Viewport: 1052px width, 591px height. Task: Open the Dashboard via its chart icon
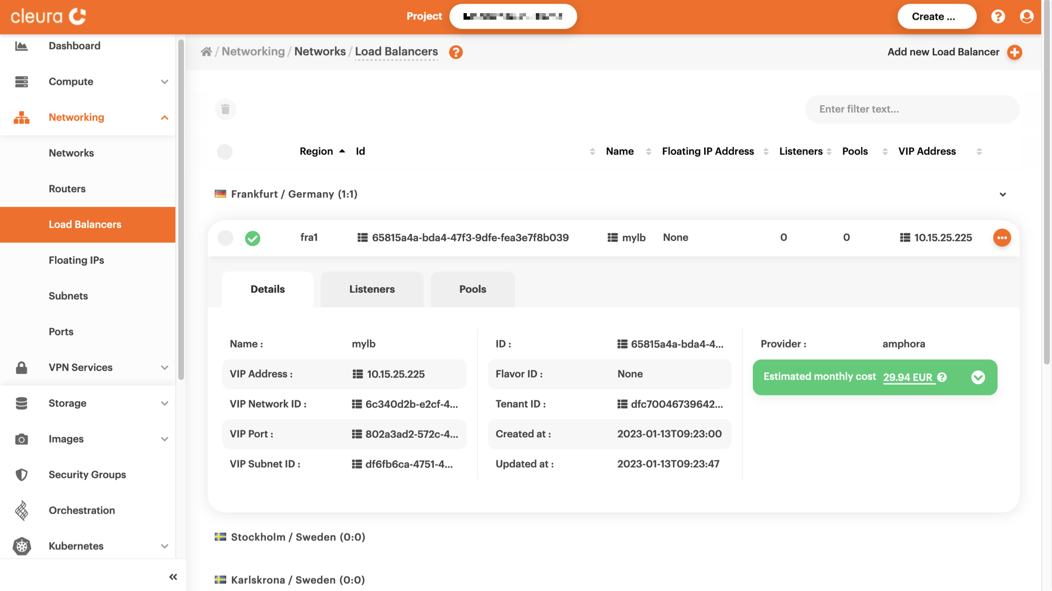click(22, 46)
